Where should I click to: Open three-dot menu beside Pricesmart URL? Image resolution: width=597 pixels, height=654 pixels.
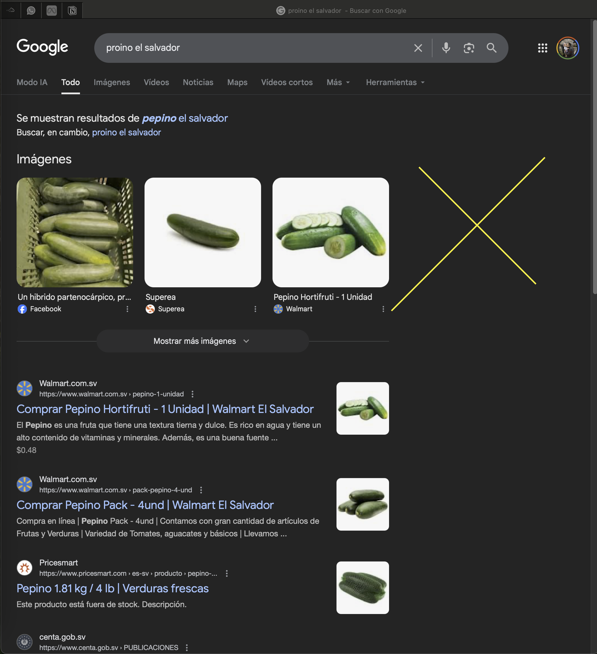(227, 573)
